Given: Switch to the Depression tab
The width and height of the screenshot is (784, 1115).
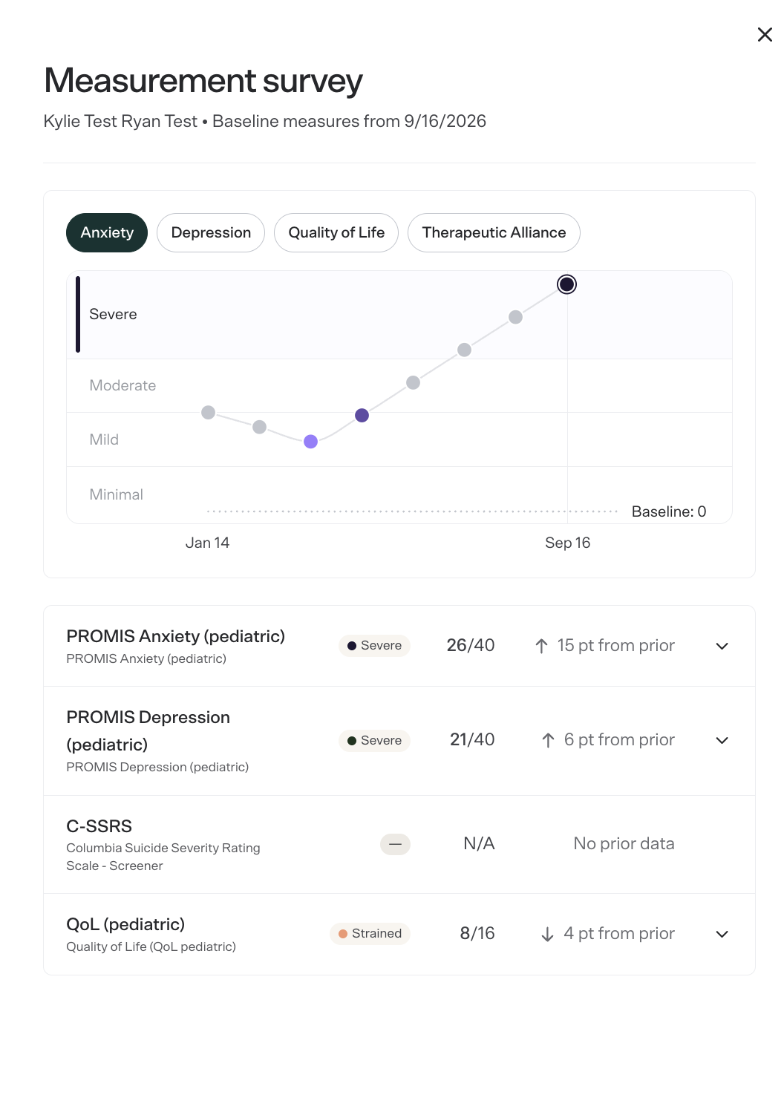Looking at the screenshot, I should tap(211, 232).
